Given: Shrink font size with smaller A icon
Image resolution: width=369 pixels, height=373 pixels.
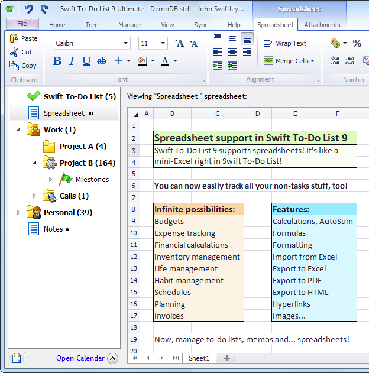Looking at the screenshot, I should click(193, 44).
